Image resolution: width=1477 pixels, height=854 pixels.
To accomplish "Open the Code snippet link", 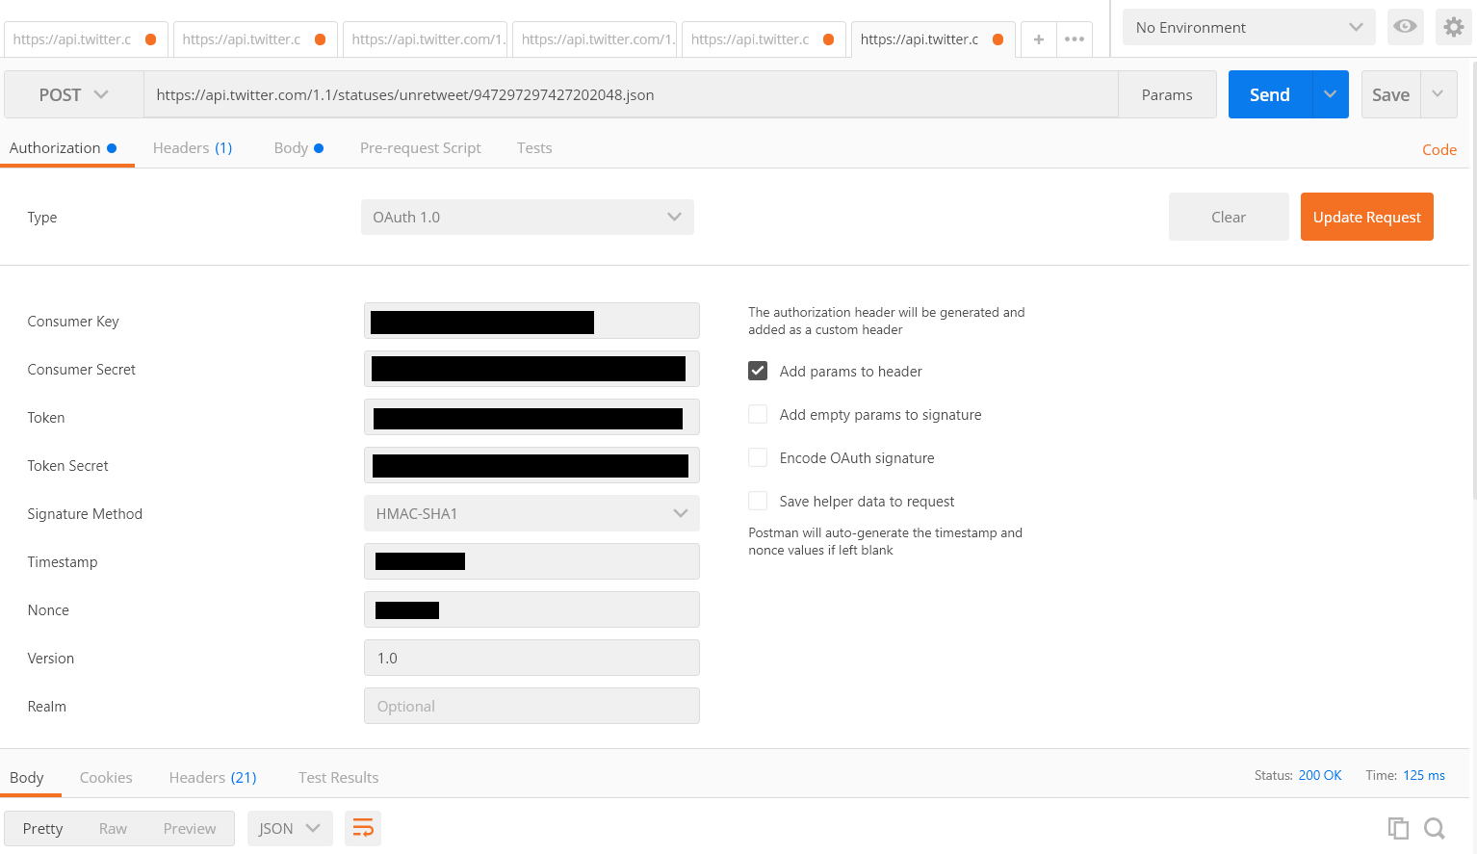I will (1439, 149).
